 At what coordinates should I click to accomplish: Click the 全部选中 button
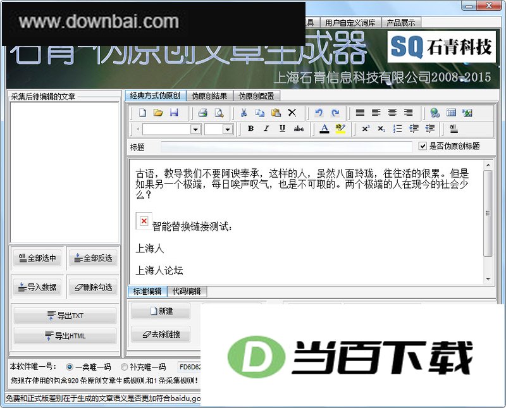(x=37, y=258)
